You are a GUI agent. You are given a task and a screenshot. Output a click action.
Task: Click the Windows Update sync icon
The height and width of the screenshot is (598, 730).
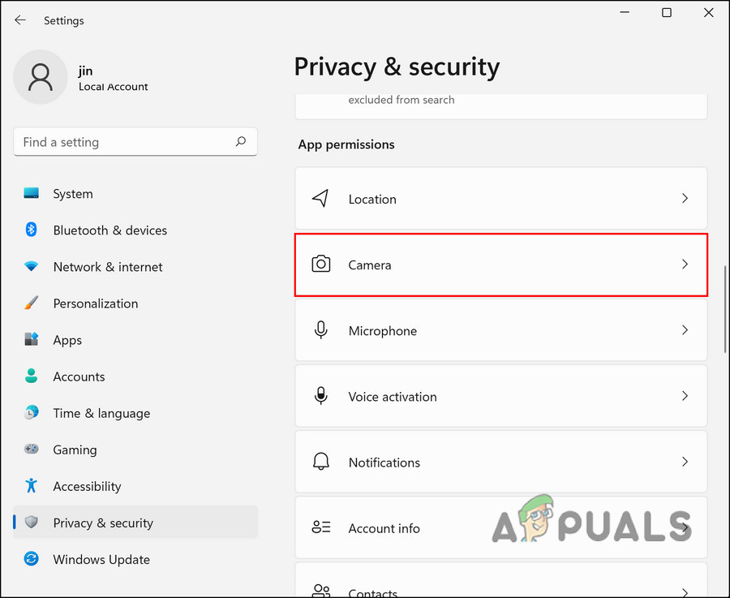(32, 559)
